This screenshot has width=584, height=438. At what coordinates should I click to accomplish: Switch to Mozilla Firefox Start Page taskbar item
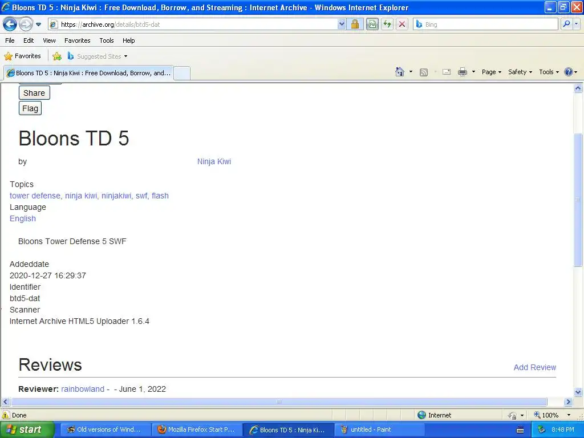(x=197, y=430)
